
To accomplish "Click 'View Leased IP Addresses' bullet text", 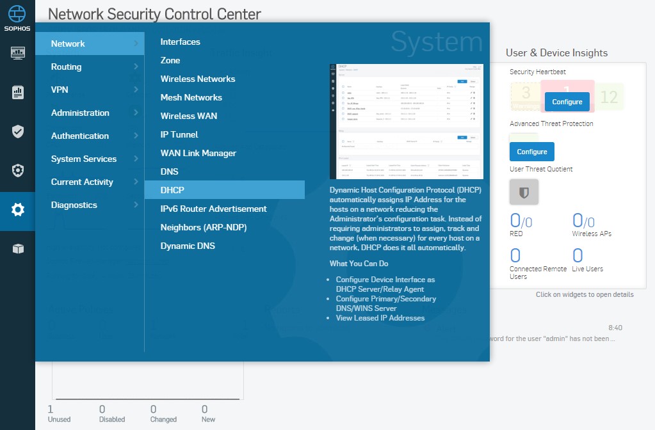I will [x=380, y=317].
